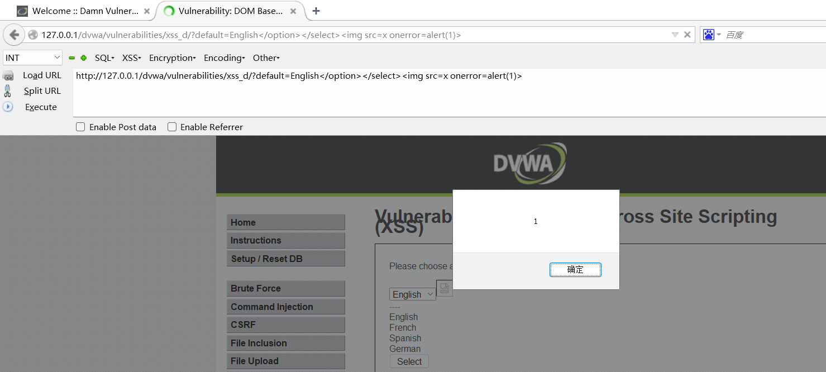826x372 pixels.
Task: Open the Other menu in HackBar
Action: pyautogui.click(x=266, y=58)
